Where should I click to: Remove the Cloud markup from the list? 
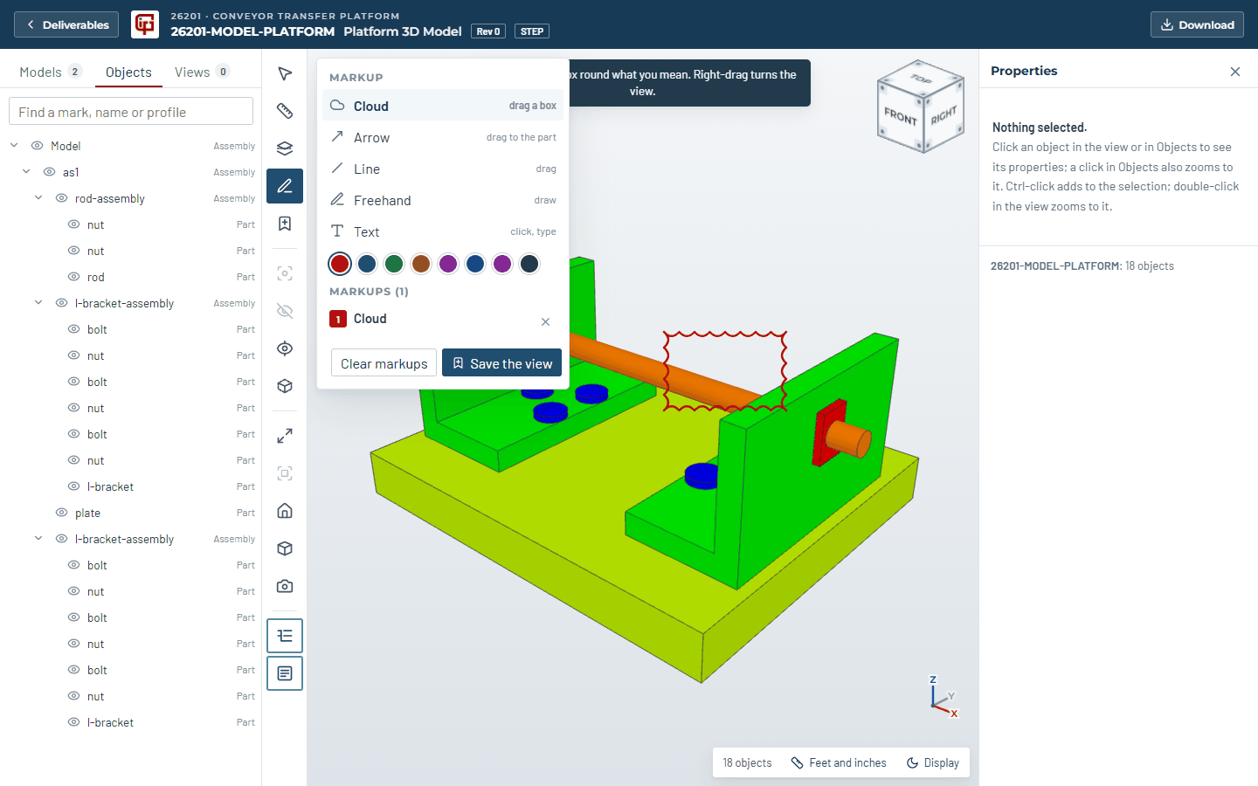click(x=545, y=322)
